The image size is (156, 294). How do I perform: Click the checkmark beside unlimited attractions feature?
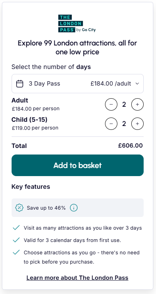tap(16, 228)
